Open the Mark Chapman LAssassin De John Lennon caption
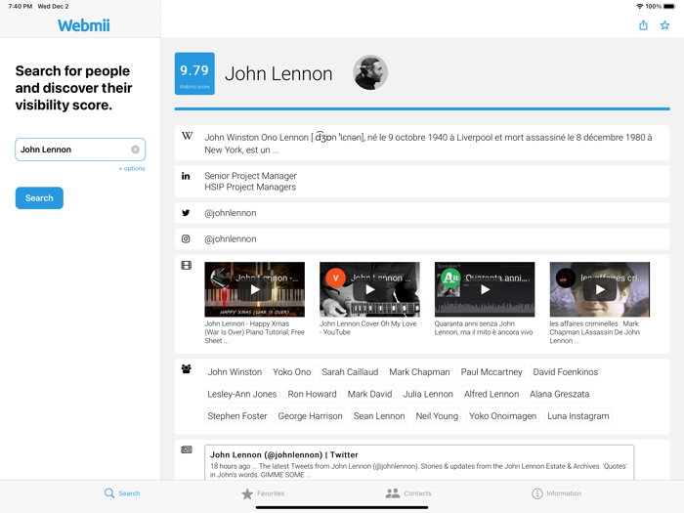The width and height of the screenshot is (684, 513). point(594,332)
